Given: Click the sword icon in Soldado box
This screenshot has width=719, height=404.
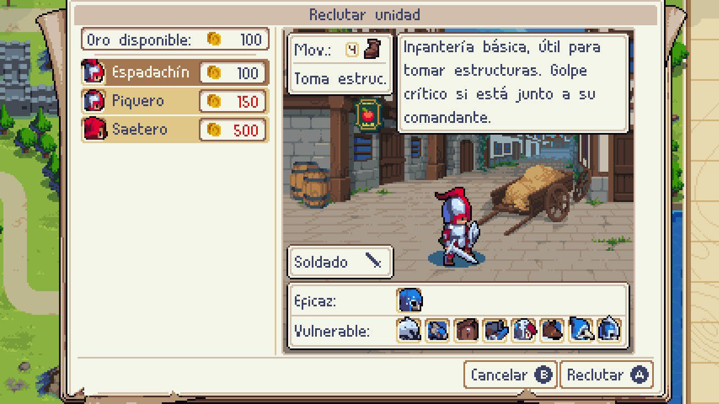Looking at the screenshot, I should click(x=374, y=261).
